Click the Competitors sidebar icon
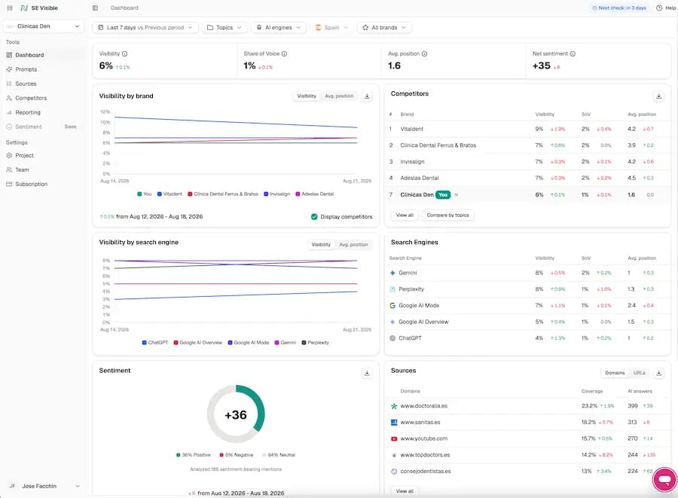Viewport: 678px width, 498px height. pyautogui.click(x=9, y=98)
